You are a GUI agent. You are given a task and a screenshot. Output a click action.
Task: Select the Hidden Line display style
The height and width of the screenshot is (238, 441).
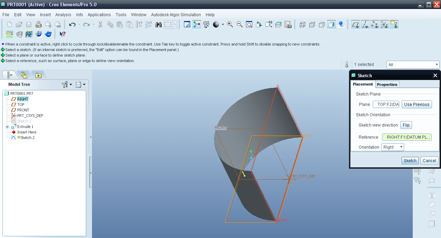tap(312, 24)
